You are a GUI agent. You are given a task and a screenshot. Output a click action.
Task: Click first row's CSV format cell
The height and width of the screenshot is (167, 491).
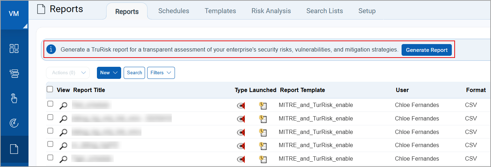click(x=471, y=105)
